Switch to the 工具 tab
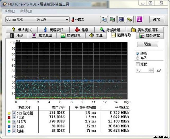Screen dimensions: 170x139 [96, 36]
